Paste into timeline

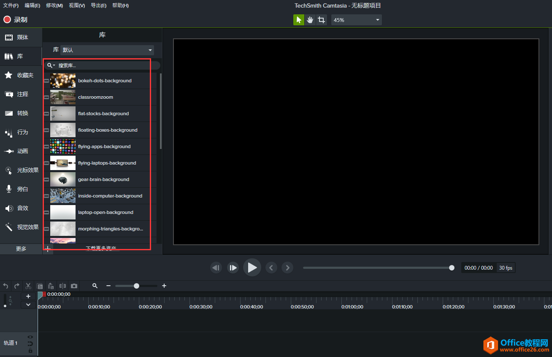(x=51, y=286)
